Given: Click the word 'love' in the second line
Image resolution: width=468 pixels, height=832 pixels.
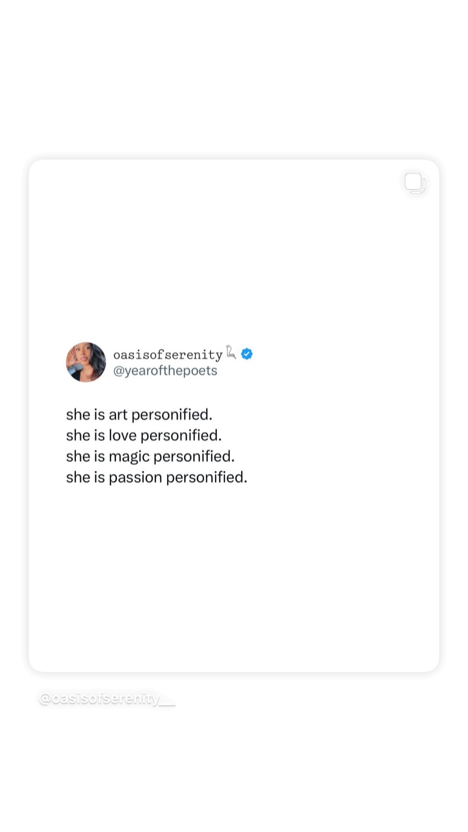Looking at the screenshot, I should click(x=123, y=436).
